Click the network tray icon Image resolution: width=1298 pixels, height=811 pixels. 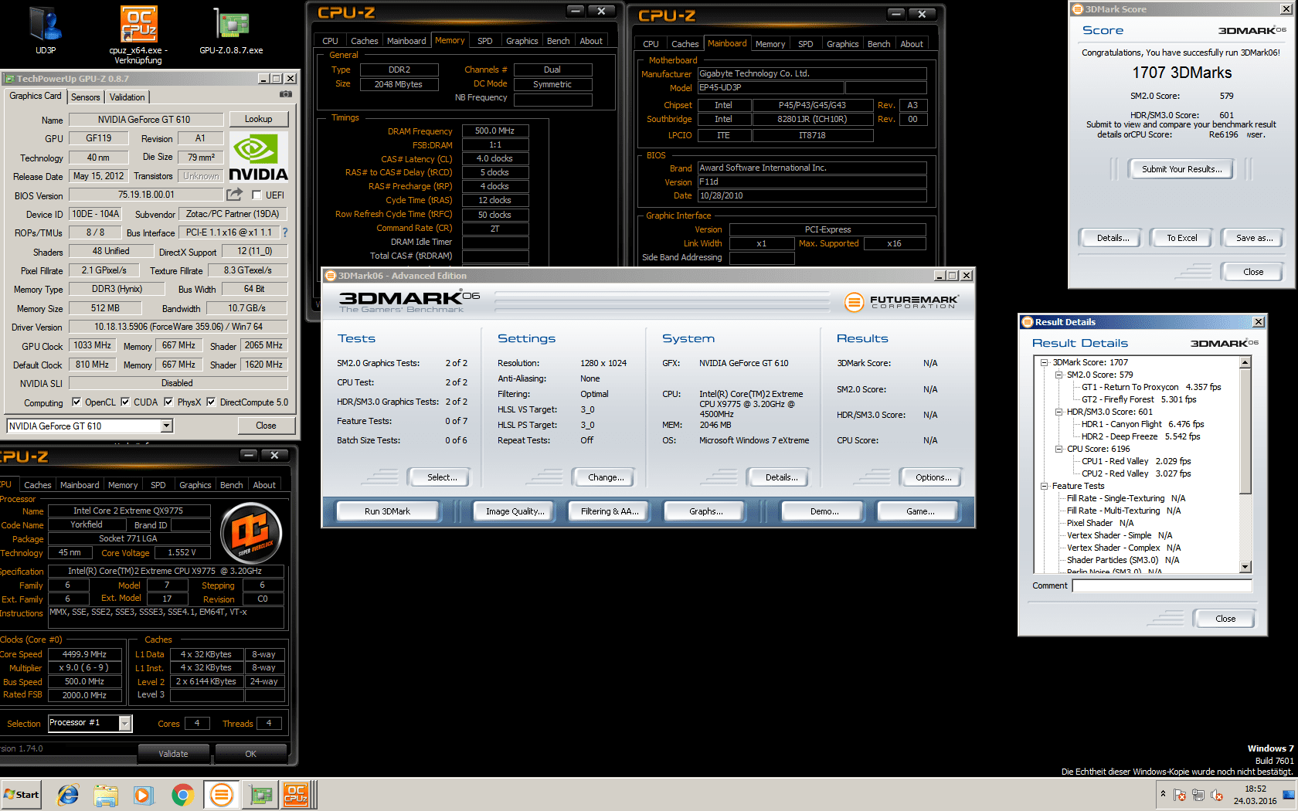[x=1198, y=795]
